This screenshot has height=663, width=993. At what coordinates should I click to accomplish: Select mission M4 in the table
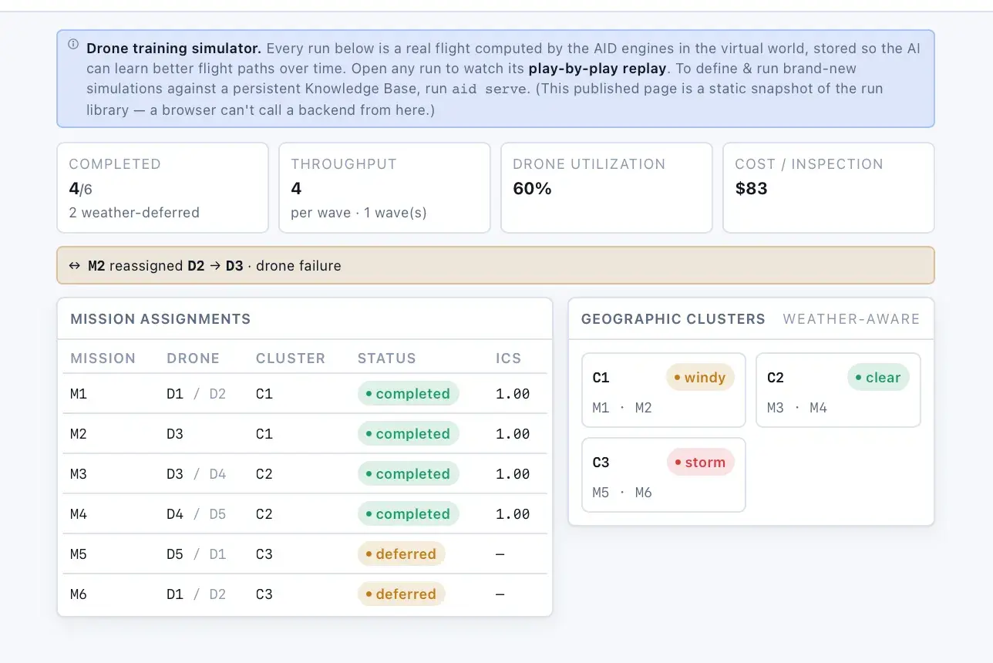coord(79,514)
